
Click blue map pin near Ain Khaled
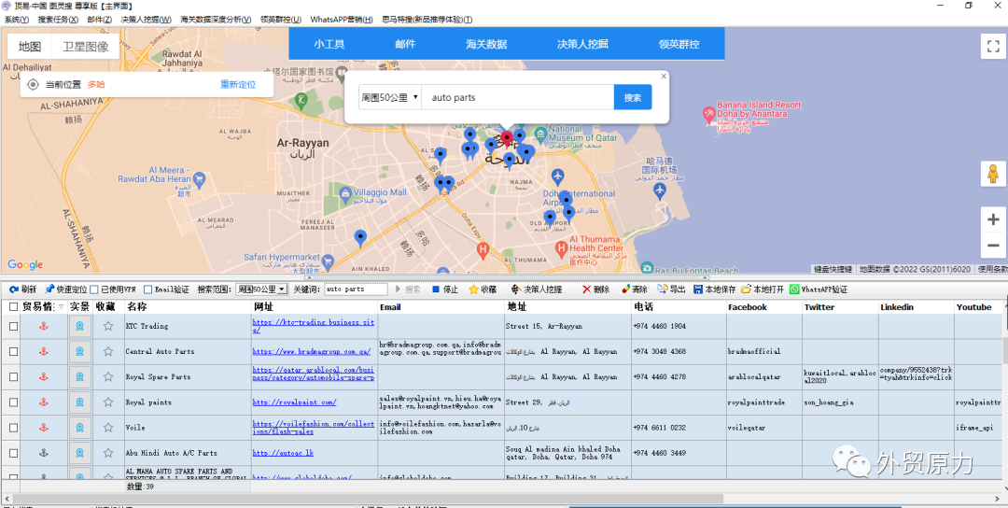pos(360,238)
